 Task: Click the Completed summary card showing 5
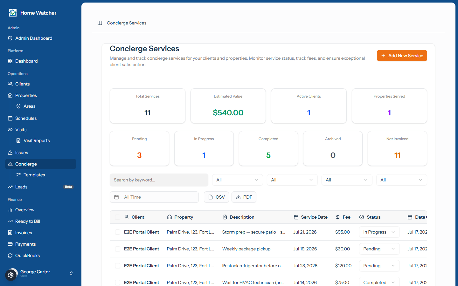tap(268, 148)
